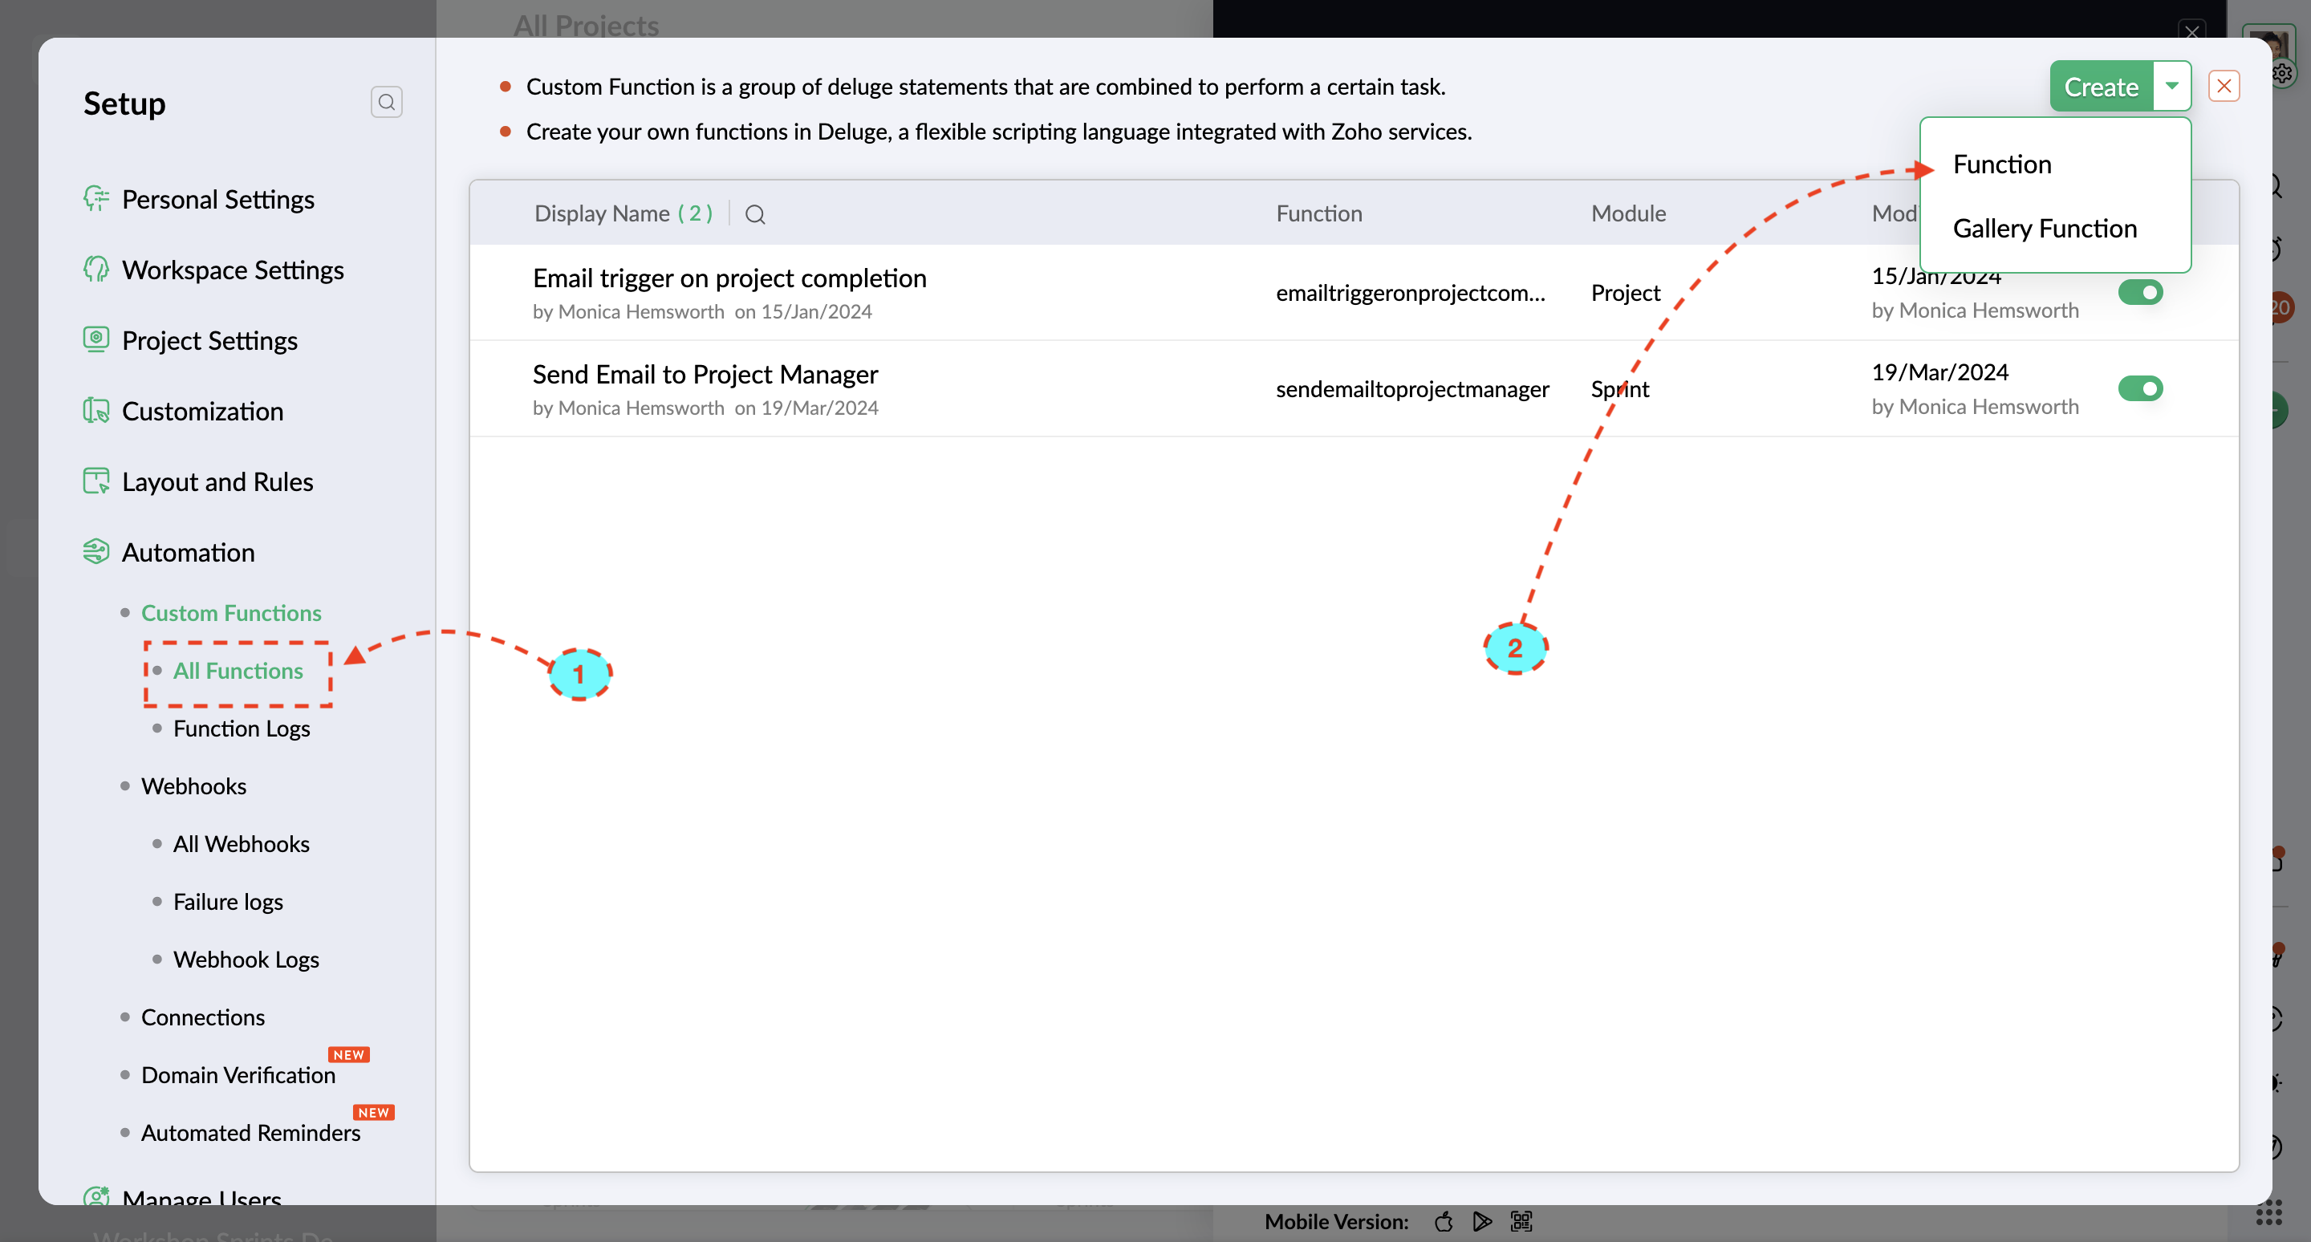The width and height of the screenshot is (2311, 1242).
Task: Disable the Email trigger on project completion toggle
Action: [2139, 292]
